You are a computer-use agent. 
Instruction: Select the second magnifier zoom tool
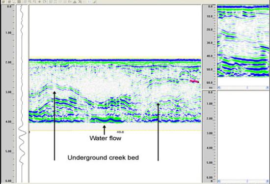coord(34,2)
